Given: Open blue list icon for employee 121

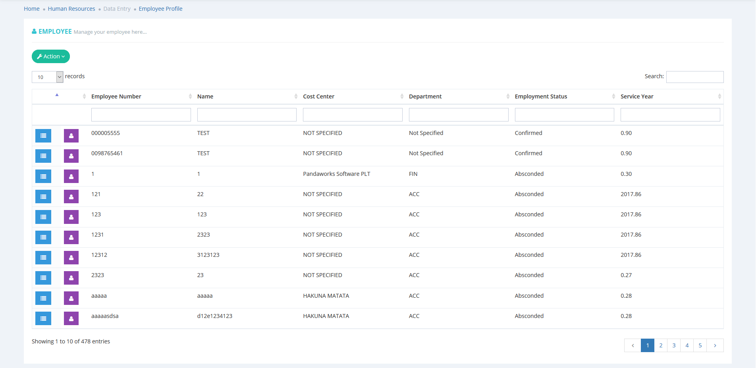Looking at the screenshot, I should coord(43,197).
